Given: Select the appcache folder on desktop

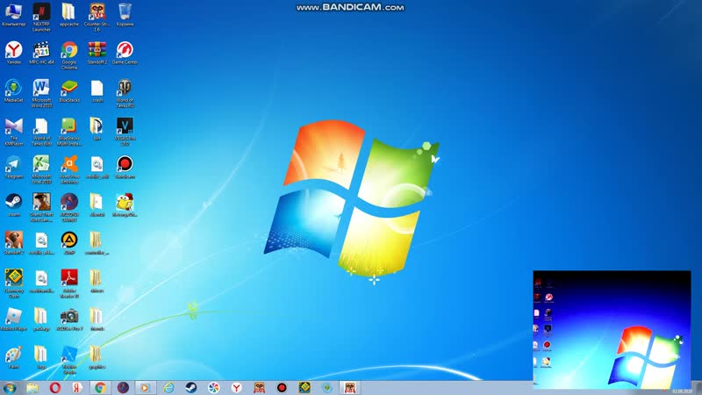Looking at the screenshot, I should tap(69, 15).
